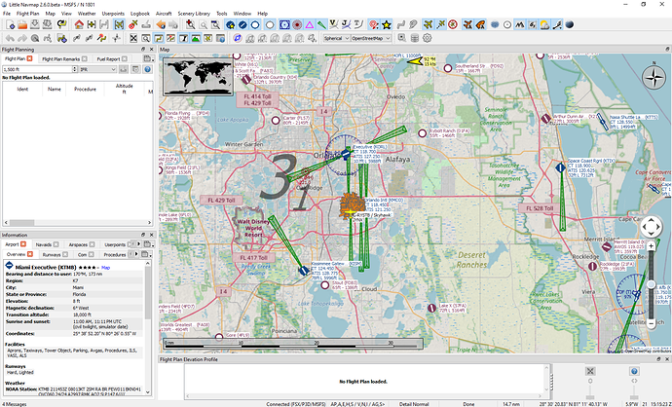This screenshot has width=672, height=407.
Task: Click the cruise altitude input field
Action: coord(37,69)
